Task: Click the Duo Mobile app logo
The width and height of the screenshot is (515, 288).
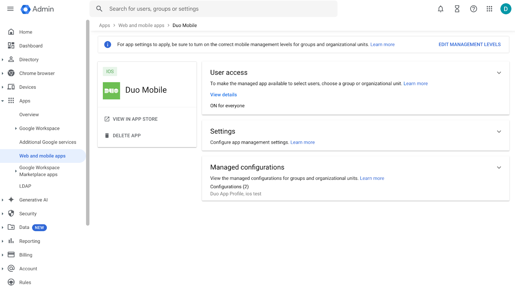Action: [111, 91]
